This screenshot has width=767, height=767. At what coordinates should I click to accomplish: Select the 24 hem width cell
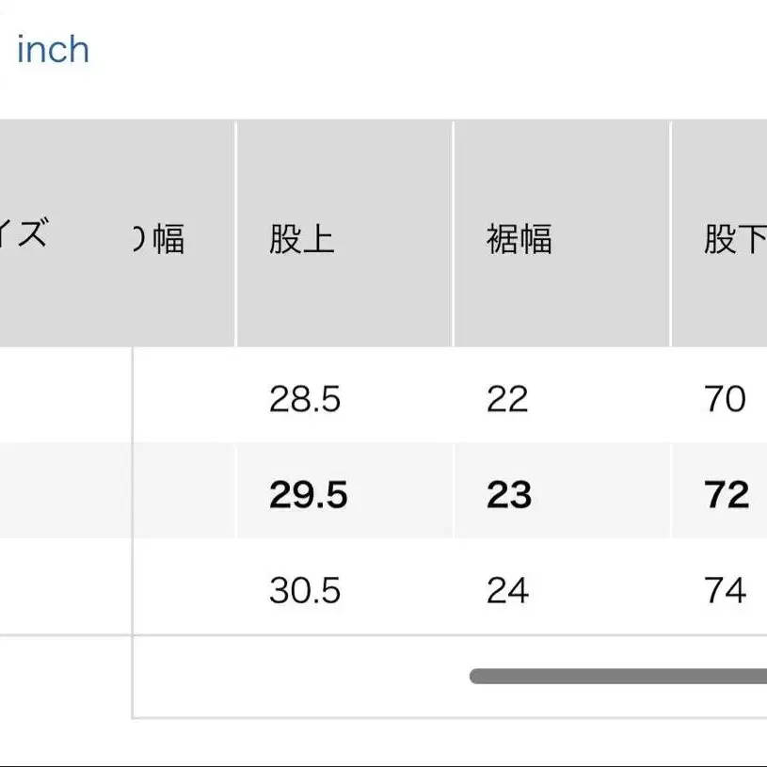point(508,591)
